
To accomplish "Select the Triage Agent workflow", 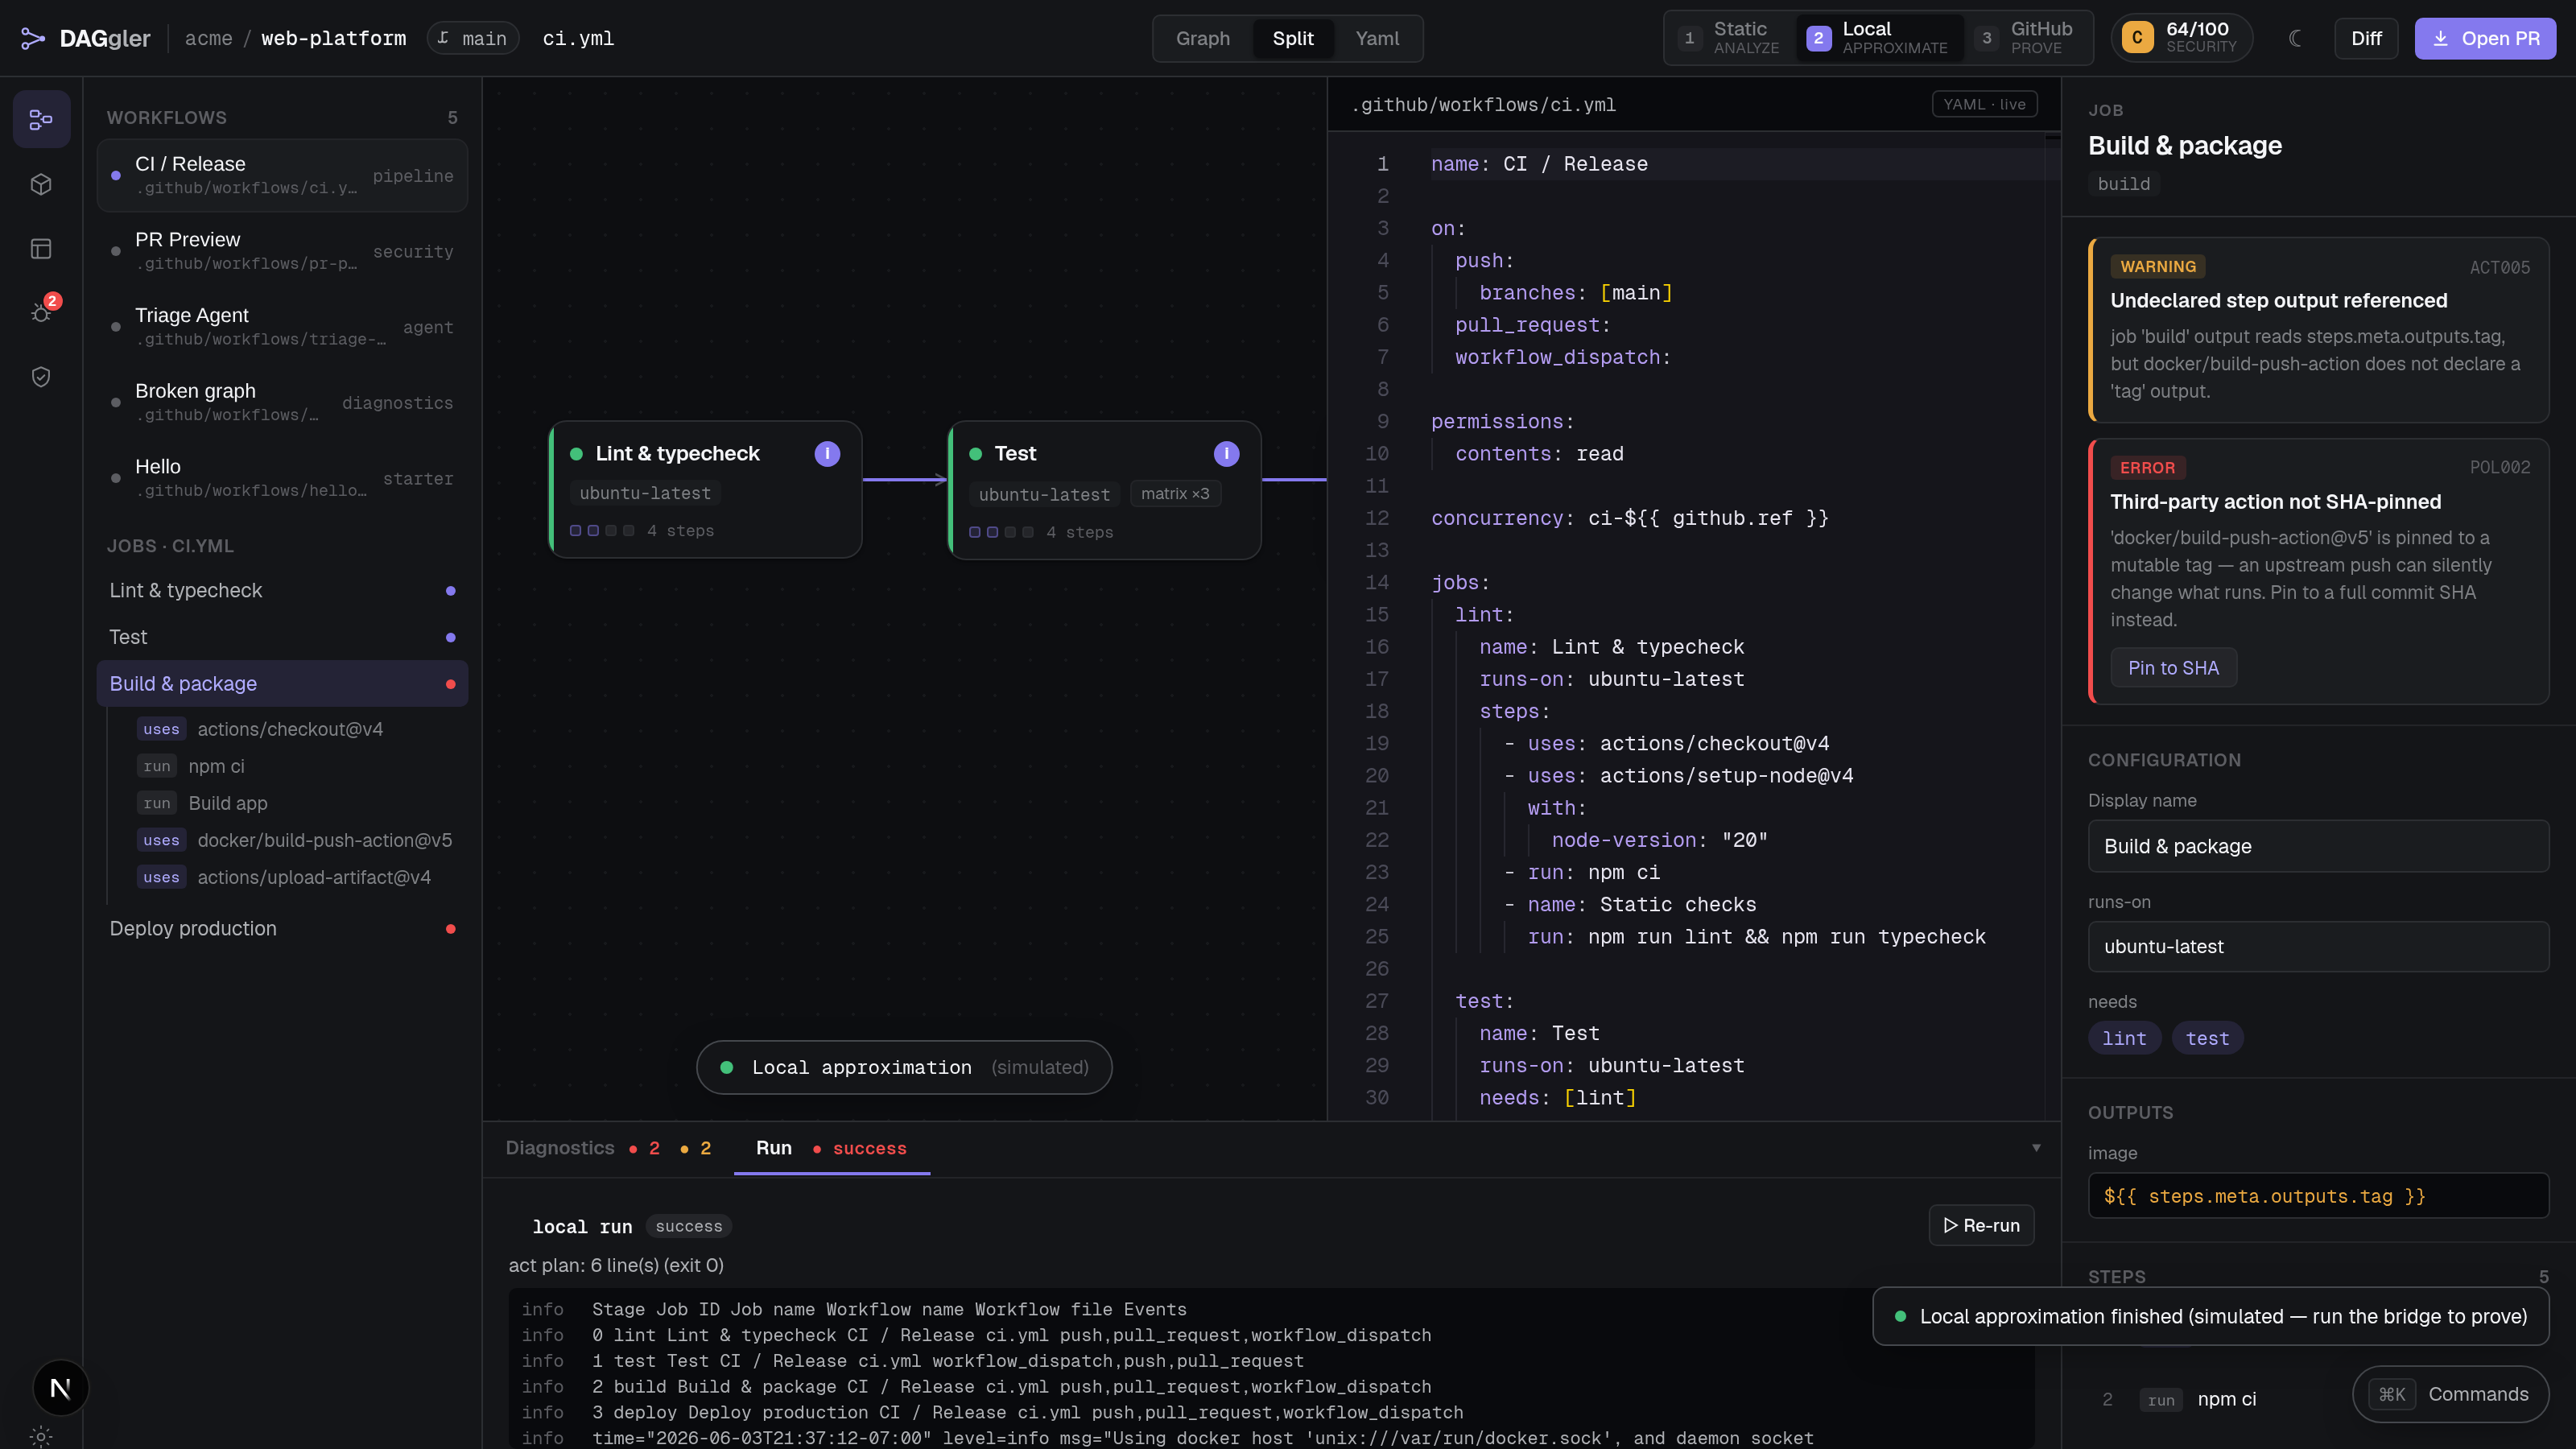I will point(282,327).
